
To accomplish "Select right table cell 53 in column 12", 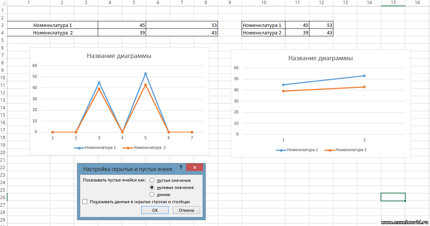I will [x=321, y=25].
